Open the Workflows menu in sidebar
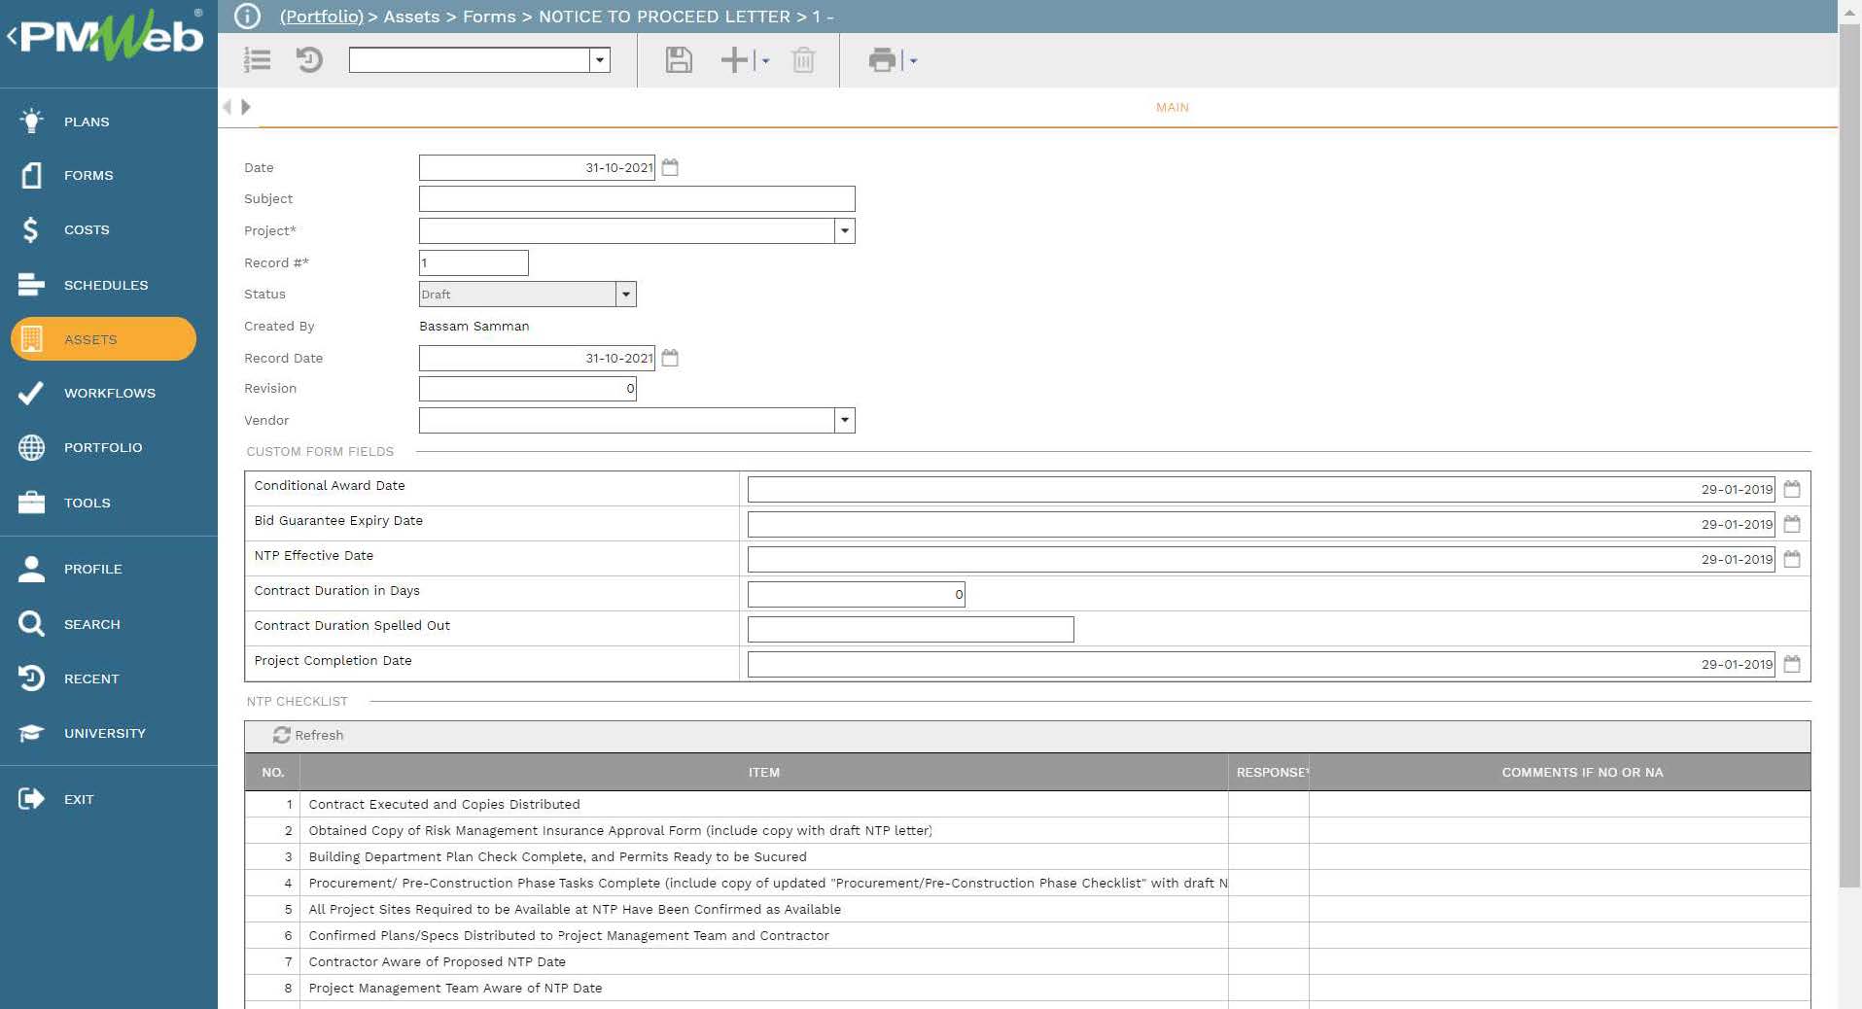Image resolution: width=1862 pixels, height=1009 pixels. (x=109, y=394)
